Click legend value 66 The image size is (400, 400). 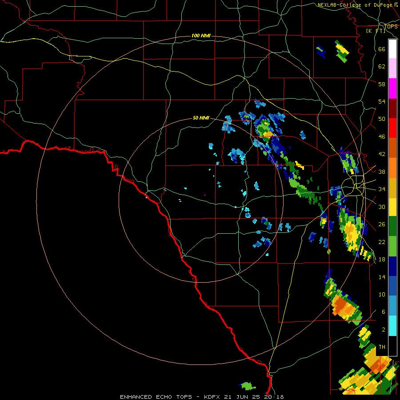382,49
